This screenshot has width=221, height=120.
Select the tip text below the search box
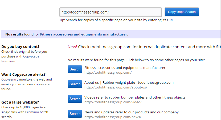coord(117,20)
